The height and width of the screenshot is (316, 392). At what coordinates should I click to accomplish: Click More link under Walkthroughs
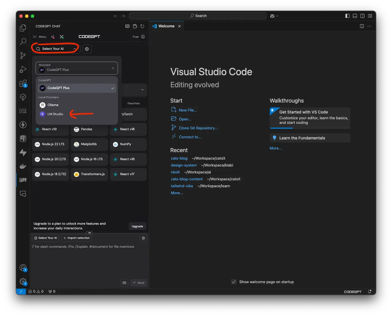point(276,148)
